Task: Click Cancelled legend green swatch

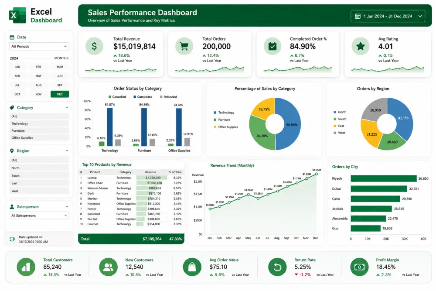Action: (110, 97)
